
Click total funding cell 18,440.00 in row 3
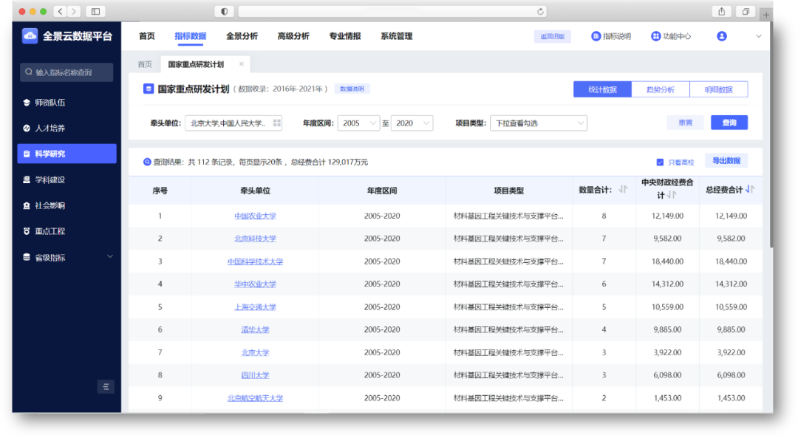click(x=731, y=261)
